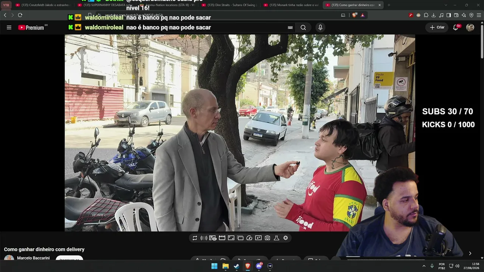Viewport: 484px width, 272px height.
Task: Open the playback speed gauge icon
Action: tap(249, 238)
